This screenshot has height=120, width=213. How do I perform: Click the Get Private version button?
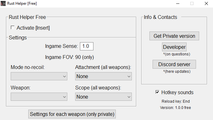pos(174,36)
